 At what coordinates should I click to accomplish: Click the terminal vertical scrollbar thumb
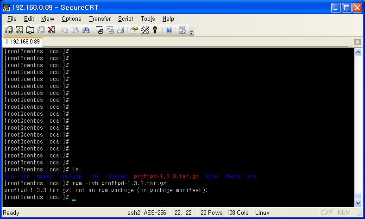pos(358,196)
